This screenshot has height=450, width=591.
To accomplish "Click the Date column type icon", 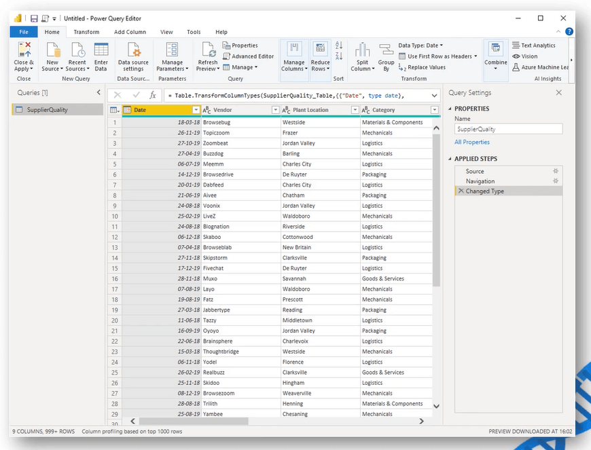I will pyautogui.click(x=127, y=110).
